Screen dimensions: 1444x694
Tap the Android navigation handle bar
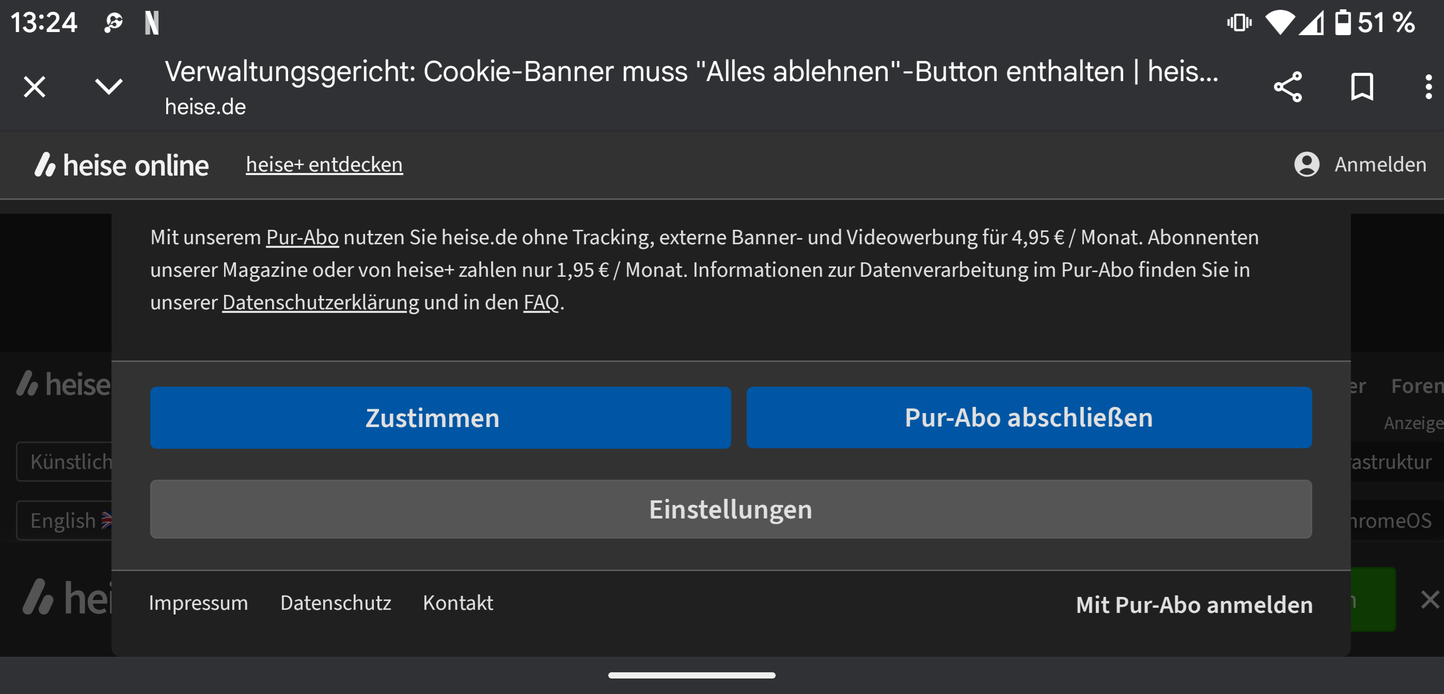coord(691,675)
